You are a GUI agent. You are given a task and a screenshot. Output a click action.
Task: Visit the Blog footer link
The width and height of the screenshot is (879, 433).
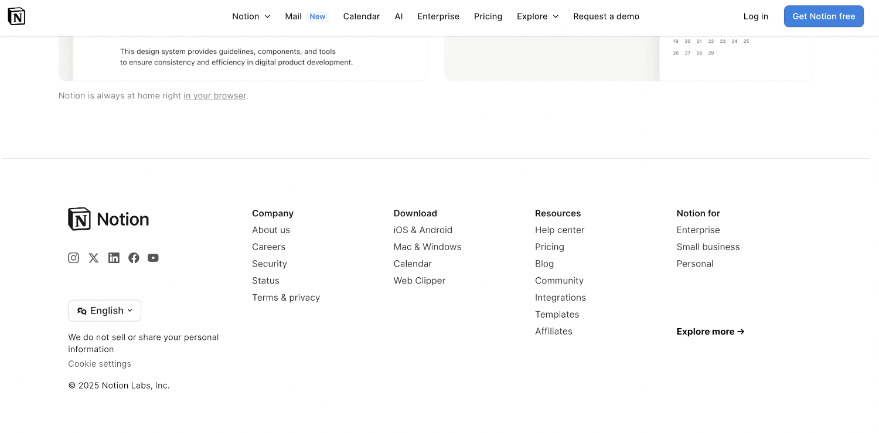(x=544, y=264)
